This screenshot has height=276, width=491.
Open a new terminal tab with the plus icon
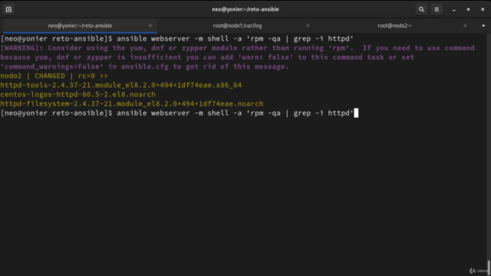[x=8, y=9]
